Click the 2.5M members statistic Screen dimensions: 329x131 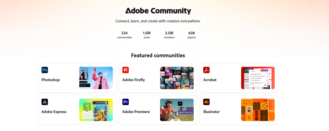169,35
